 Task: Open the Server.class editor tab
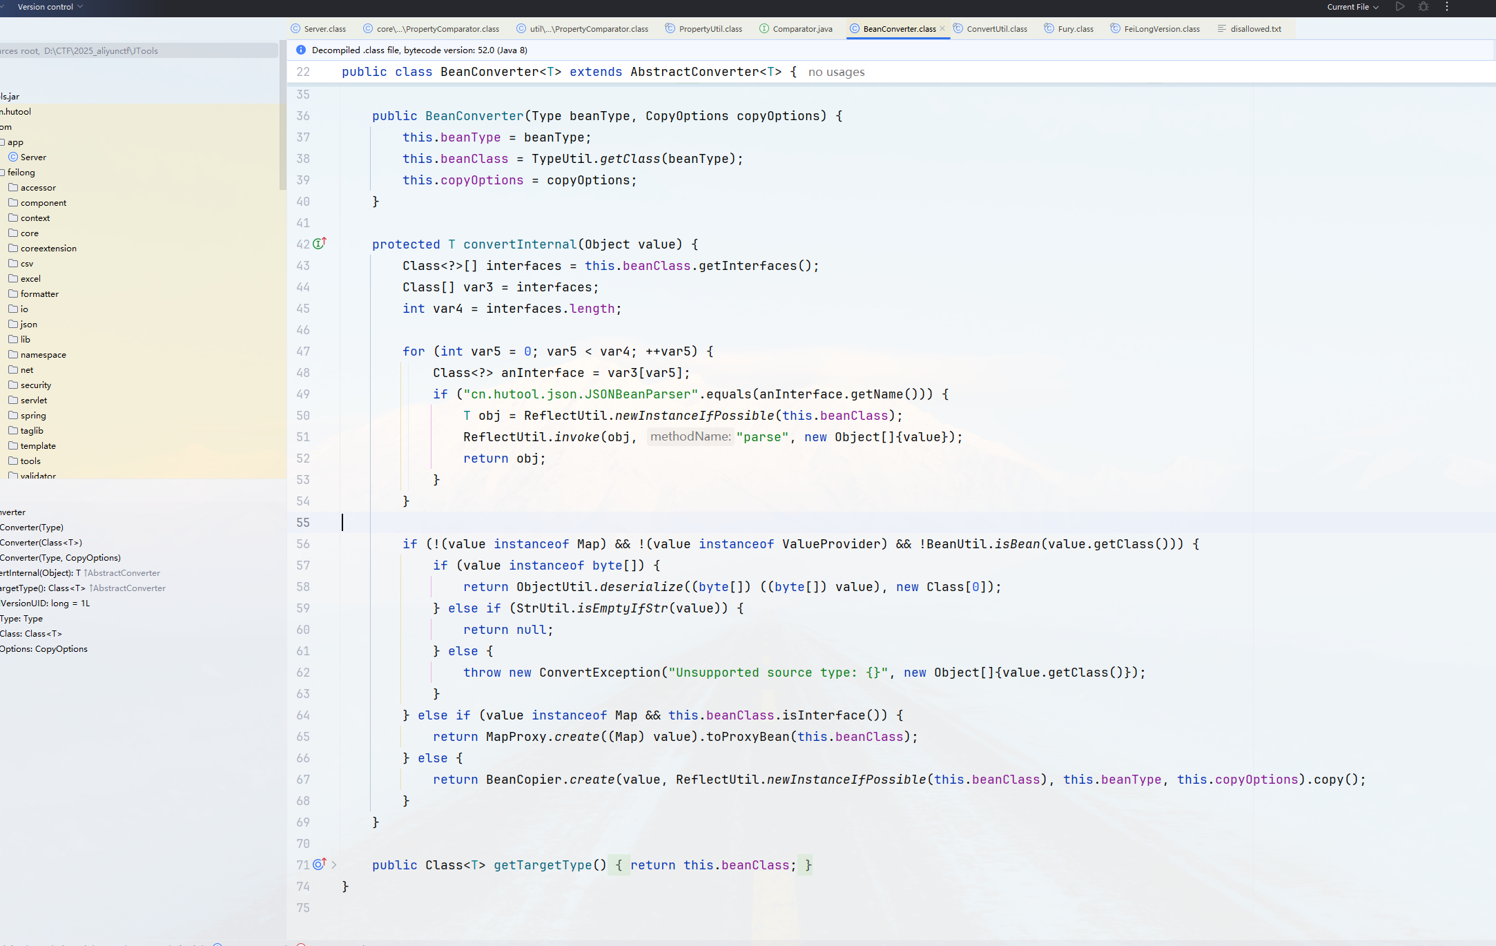[x=318, y=28]
